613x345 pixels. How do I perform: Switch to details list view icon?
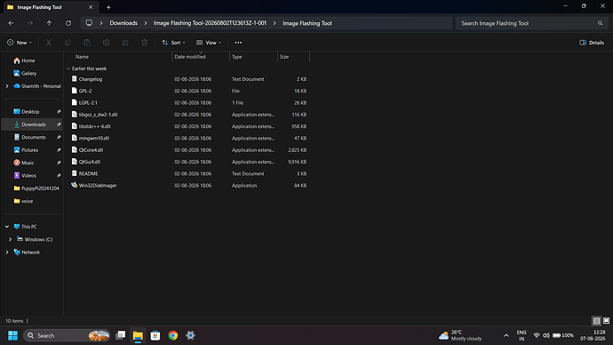pos(596,321)
